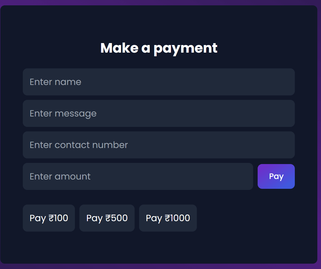This screenshot has height=269, width=321.
Task: Select the five hundred rupees preset button
Action: pyautogui.click(x=107, y=218)
